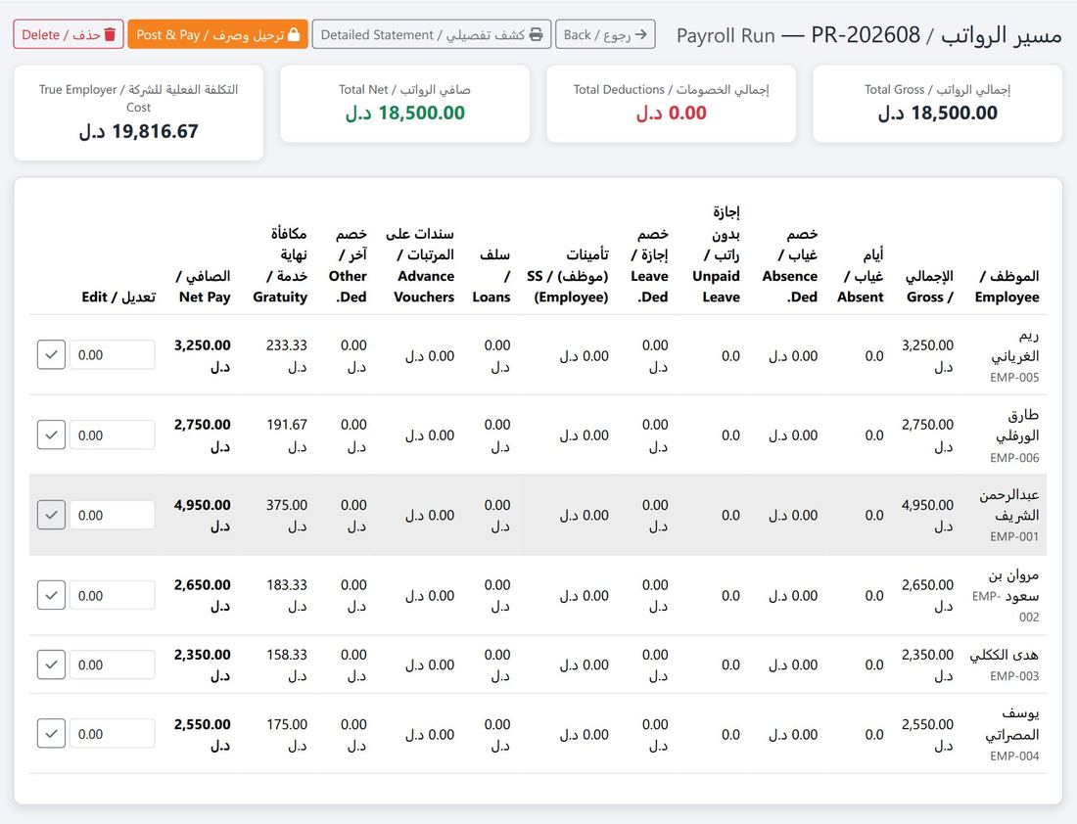The height and width of the screenshot is (824, 1077).
Task: Focus the edit amount field for EMP-005
Action: point(112,355)
